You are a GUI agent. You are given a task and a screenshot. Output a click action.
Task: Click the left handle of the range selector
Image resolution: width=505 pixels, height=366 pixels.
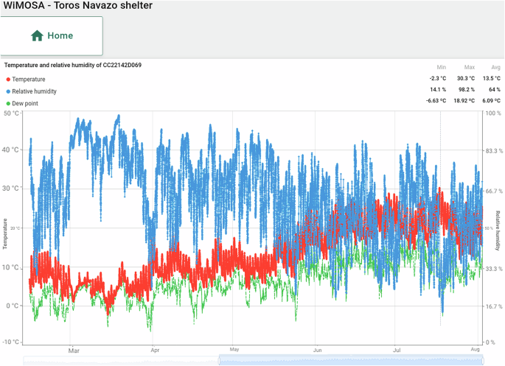tap(220, 359)
